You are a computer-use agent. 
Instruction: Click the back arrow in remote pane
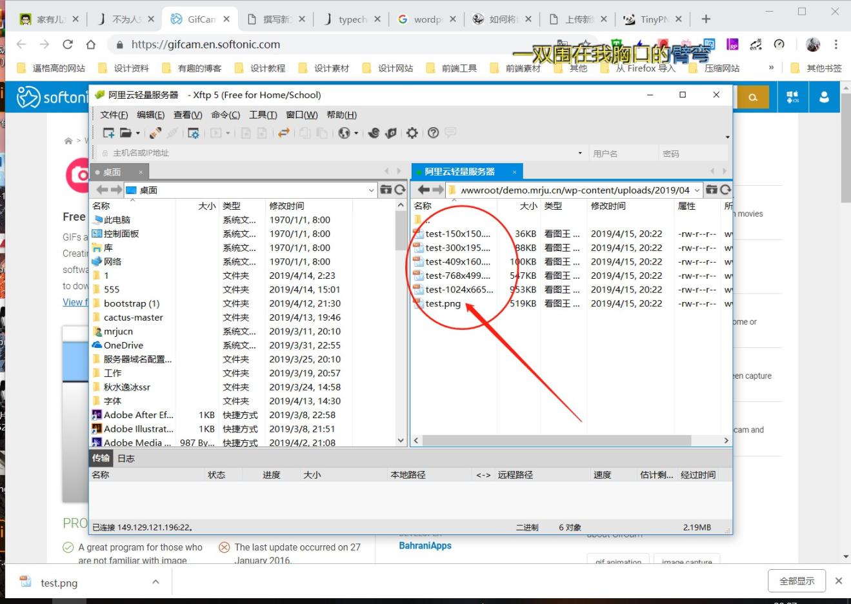[x=423, y=190]
